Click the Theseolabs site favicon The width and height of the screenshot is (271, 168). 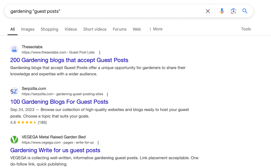tap(14, 49)
